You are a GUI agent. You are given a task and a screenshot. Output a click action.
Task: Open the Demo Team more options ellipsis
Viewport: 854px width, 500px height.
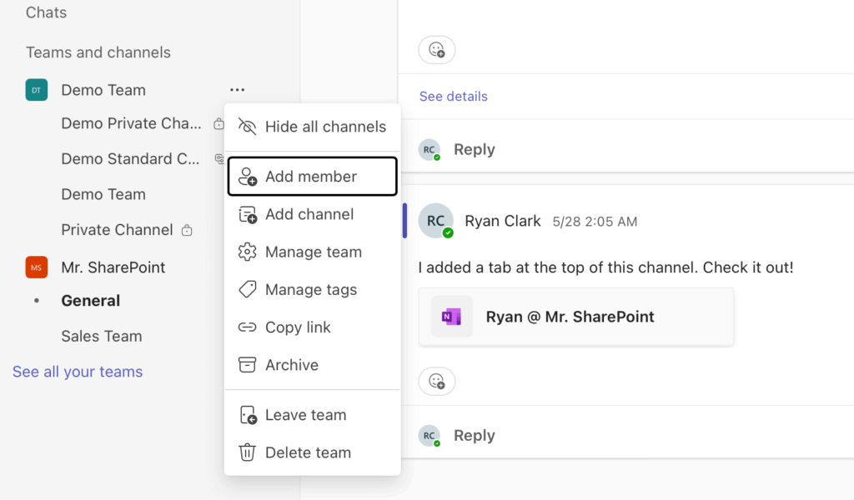pos(237,90)
